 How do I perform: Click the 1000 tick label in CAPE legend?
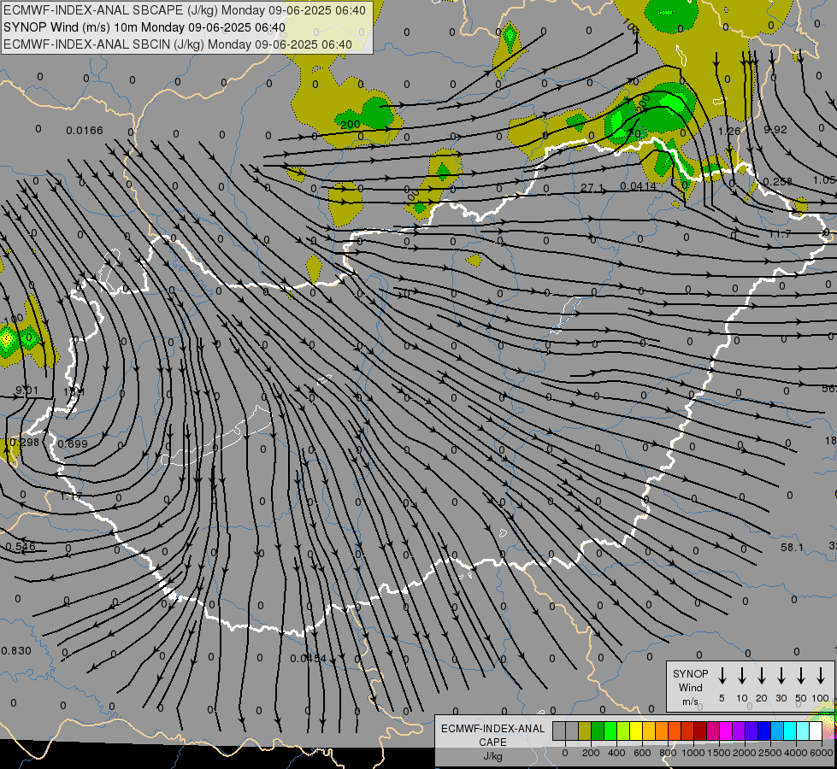coord(693,753)
